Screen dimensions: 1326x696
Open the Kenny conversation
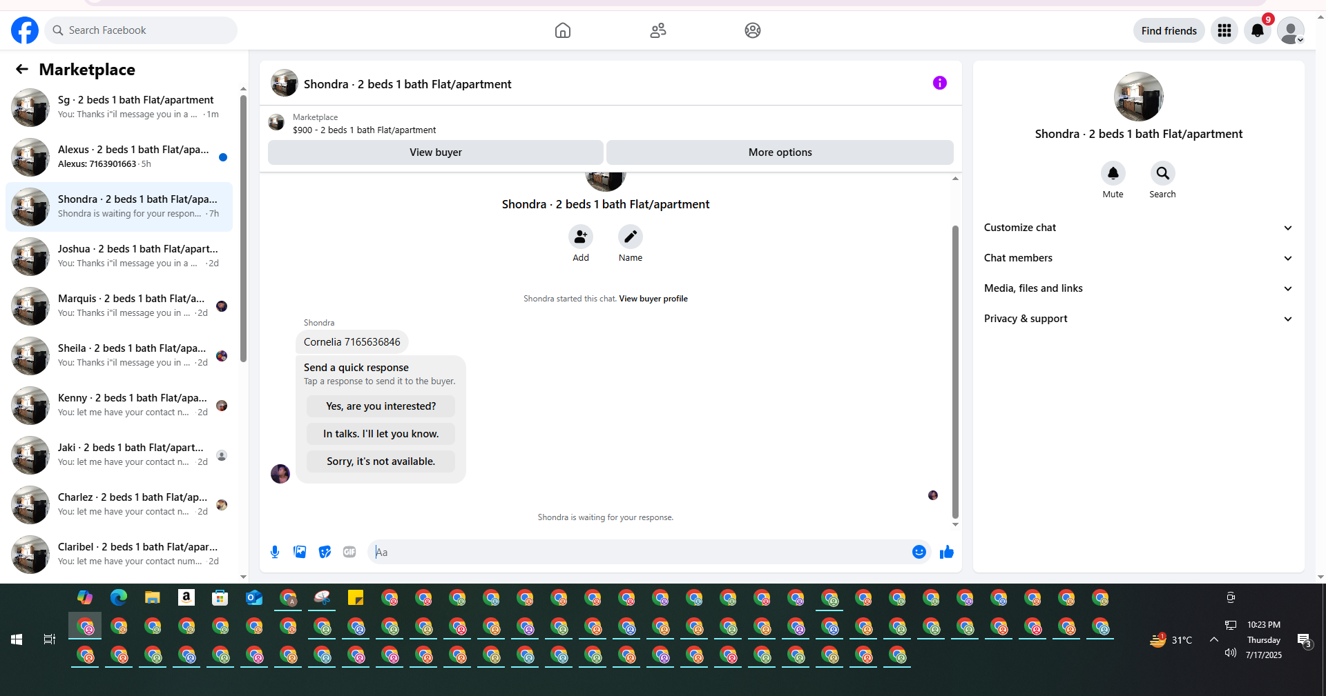coord(119,406)
